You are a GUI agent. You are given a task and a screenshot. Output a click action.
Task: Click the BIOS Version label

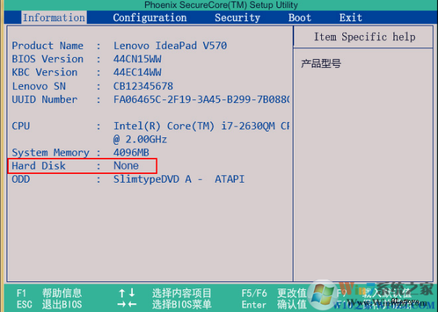pyautogui.click(x=47, y=59)
